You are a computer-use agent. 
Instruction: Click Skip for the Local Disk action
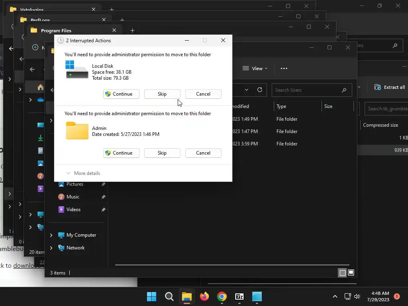162,94
